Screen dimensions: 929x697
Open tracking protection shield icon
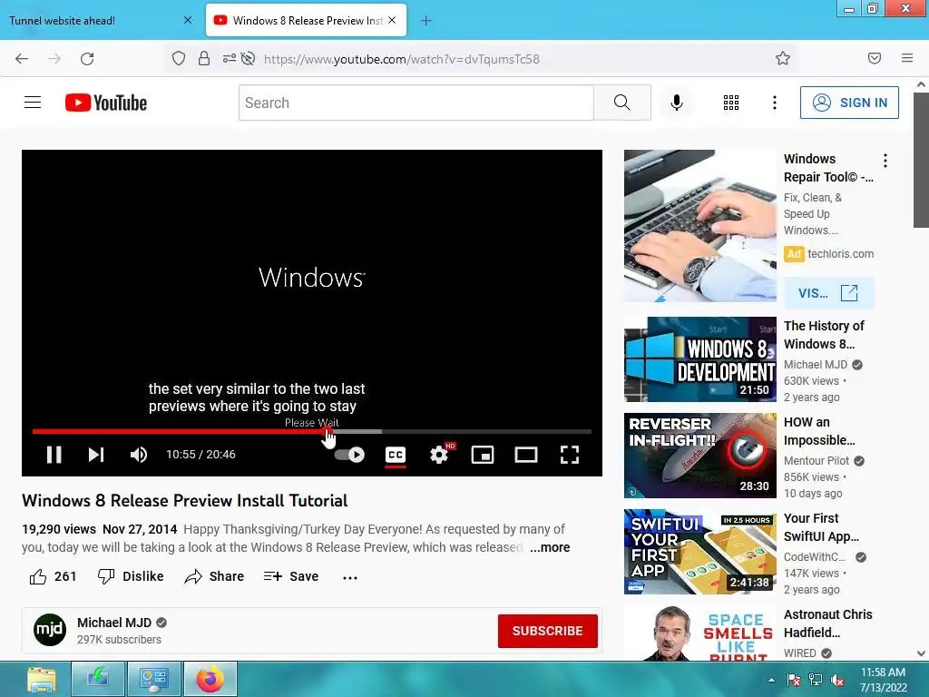click(x=179, y=58)
